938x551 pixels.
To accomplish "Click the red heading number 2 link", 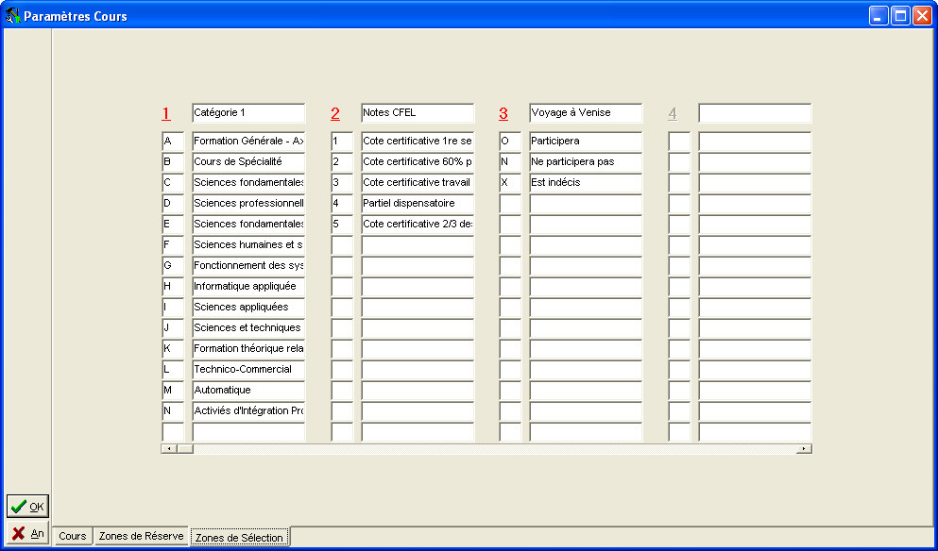I will (335, 113).
